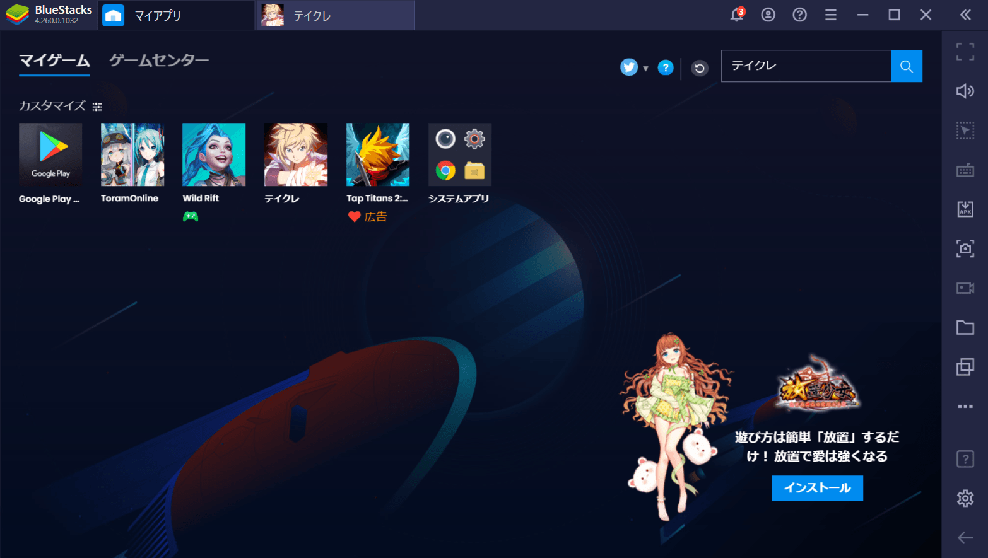Open the sidebar question-mark help box

965,459
